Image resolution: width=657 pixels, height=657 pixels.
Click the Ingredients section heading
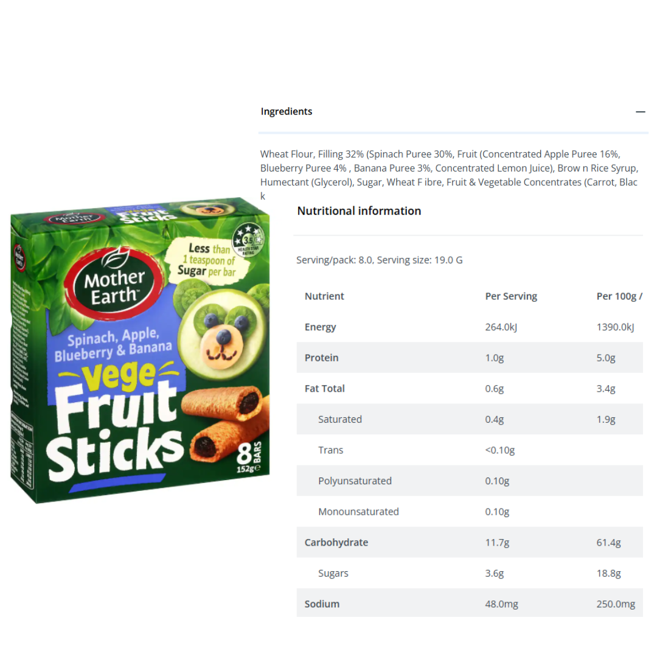287,112
